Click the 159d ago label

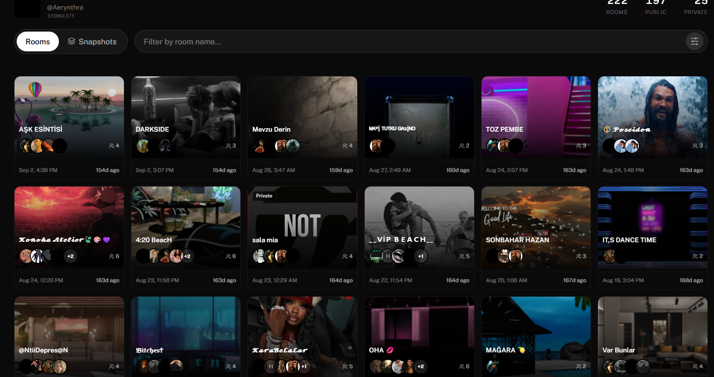[x=341, y=170]
